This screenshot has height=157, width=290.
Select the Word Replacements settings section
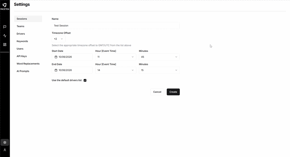28,63
